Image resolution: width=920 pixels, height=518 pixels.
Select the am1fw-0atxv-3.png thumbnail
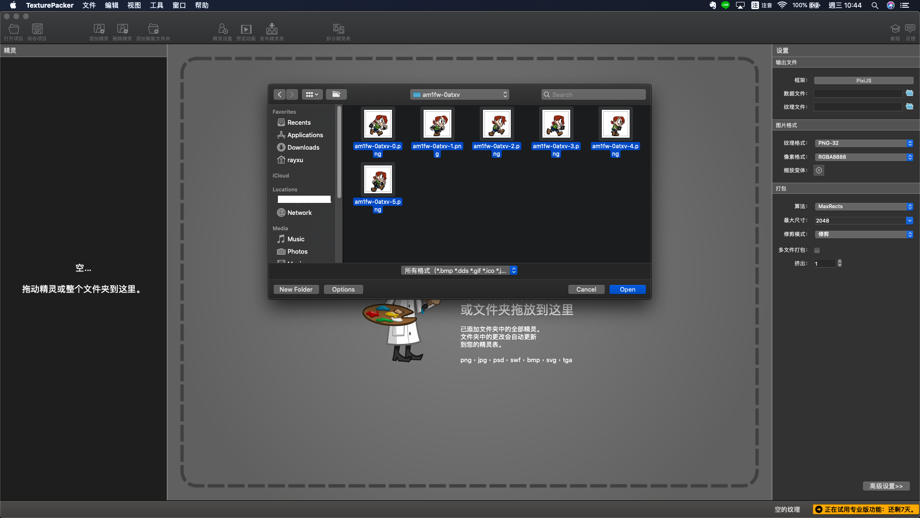556,124
